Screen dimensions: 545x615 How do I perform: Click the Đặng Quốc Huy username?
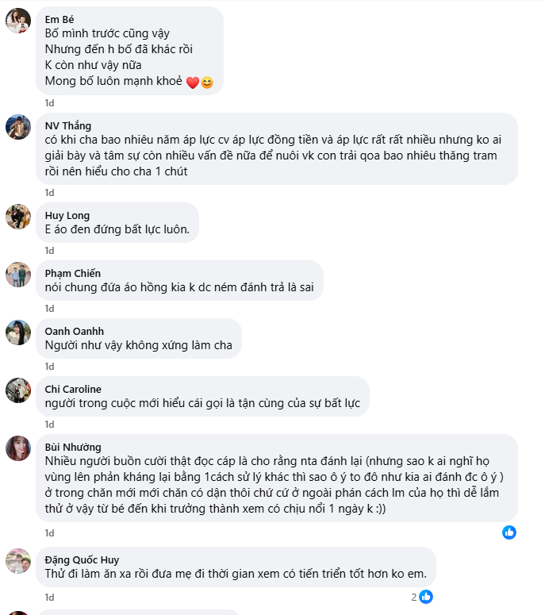[x=82, y=559]
